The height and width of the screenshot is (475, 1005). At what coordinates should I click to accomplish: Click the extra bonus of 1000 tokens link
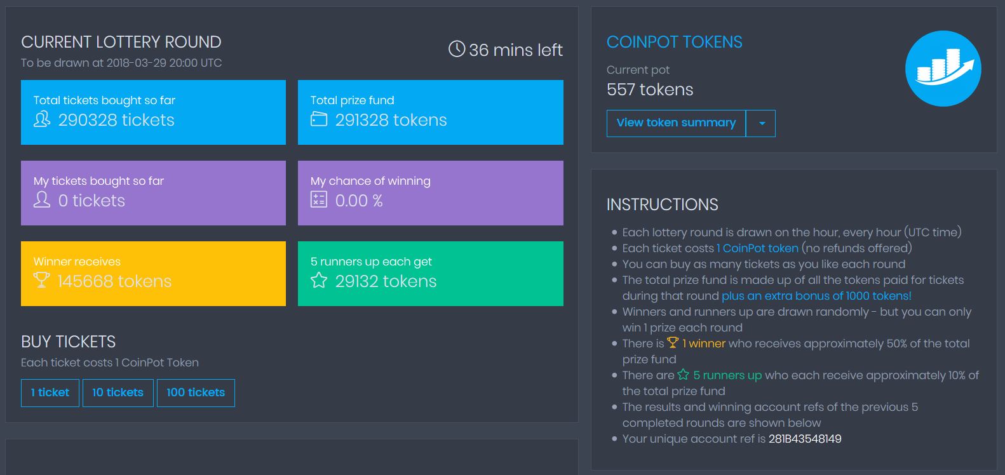(816, 296)
